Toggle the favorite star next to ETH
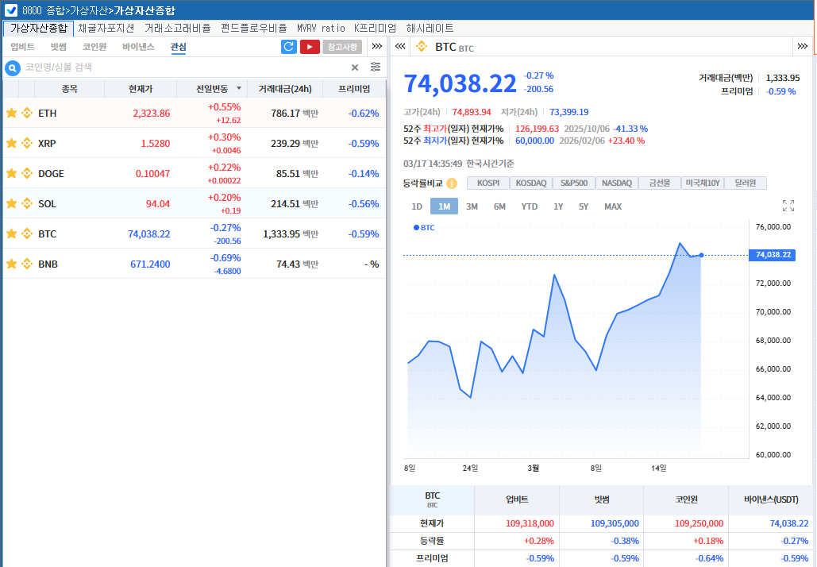The width and height of the screenshot is (817, 567). pos(11,113)
